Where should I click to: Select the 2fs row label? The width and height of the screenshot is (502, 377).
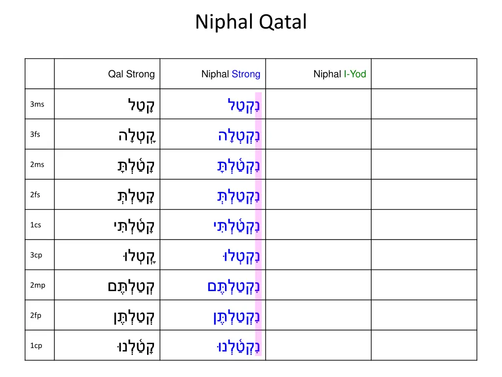pyautogui.click(x=35, y=195)
